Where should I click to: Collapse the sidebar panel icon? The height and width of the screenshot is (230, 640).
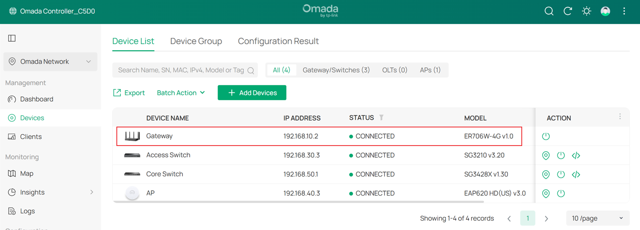[12, 38]
